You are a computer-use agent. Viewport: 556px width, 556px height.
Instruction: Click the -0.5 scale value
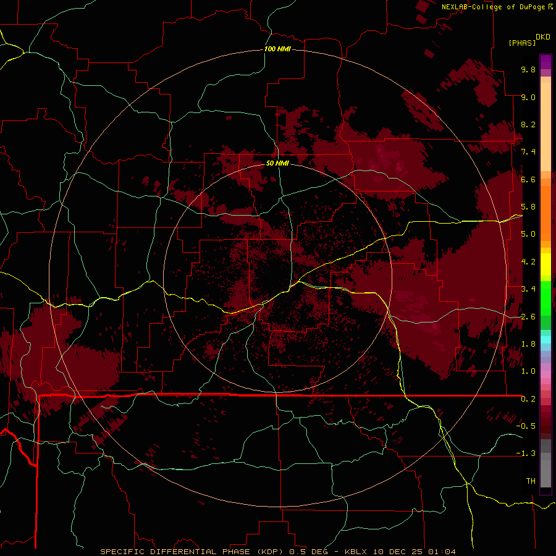[x=526, y=426]
